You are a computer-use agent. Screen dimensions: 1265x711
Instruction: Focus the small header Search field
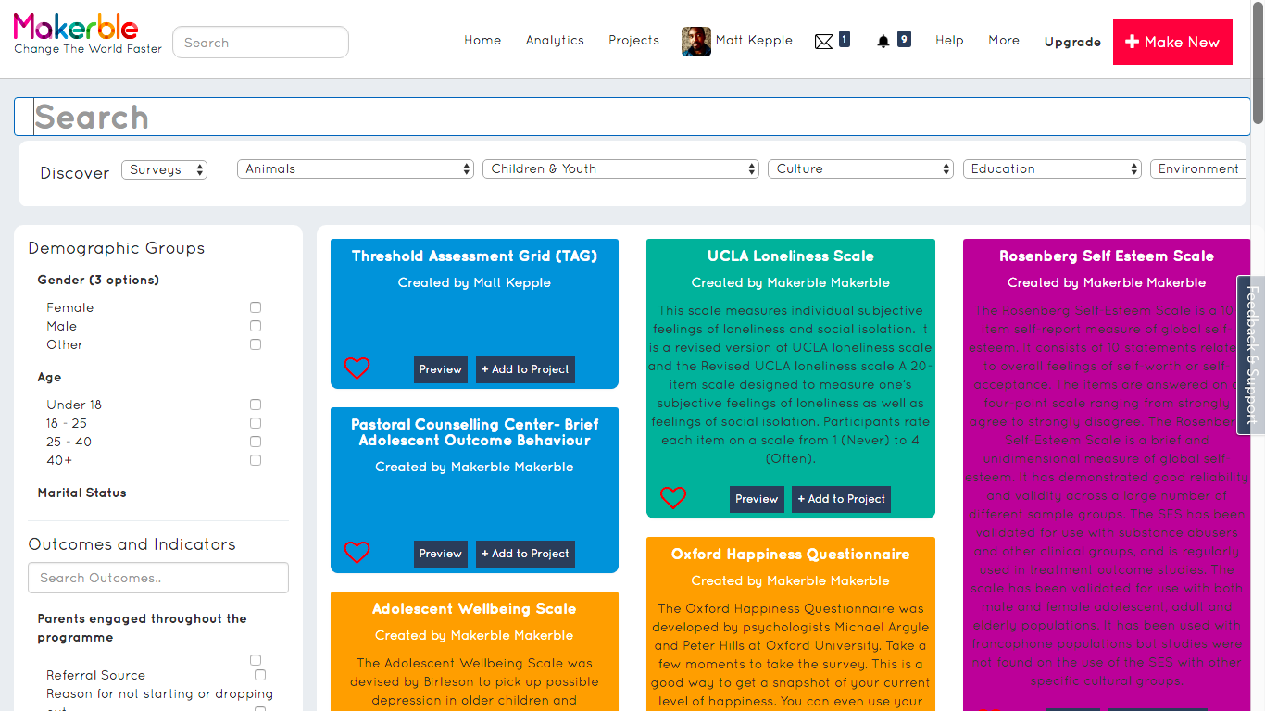coord(260,43)
